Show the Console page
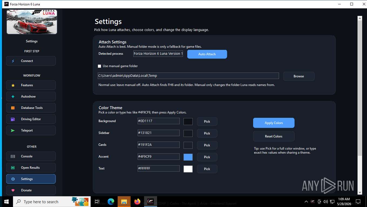367x207 pixels. click(x=31, y=156)
